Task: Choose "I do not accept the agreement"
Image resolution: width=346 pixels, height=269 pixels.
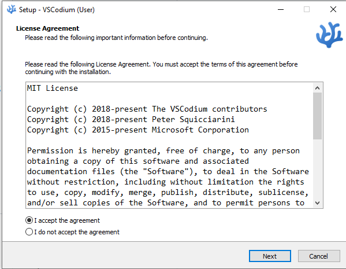Action: point(72,232)
